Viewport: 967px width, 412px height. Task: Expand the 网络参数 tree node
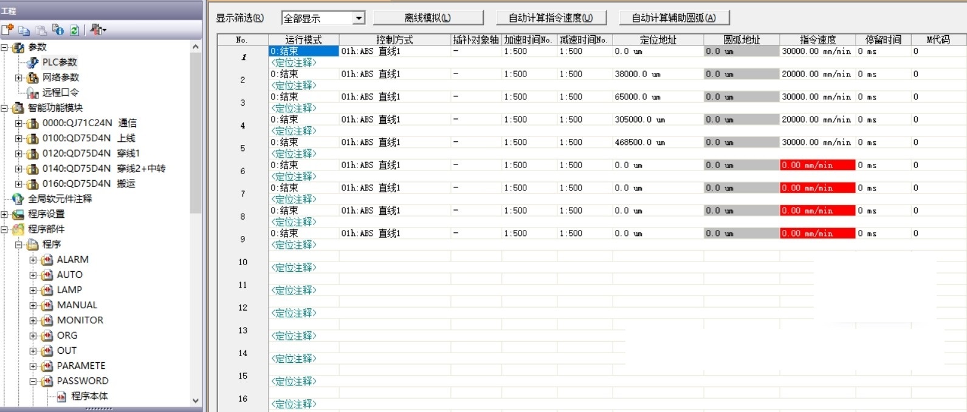pos(19,78)
